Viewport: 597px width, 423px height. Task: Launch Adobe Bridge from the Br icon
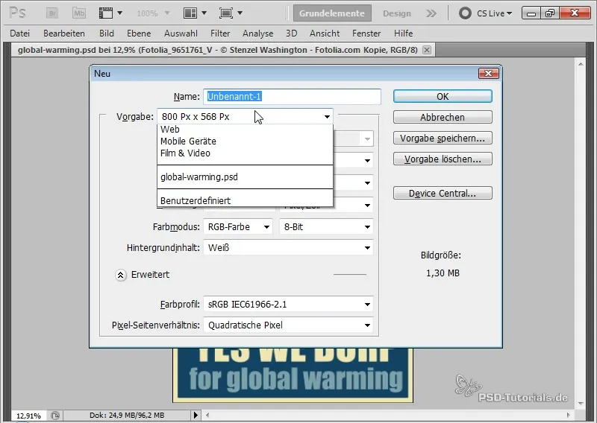tap(52, 13)
